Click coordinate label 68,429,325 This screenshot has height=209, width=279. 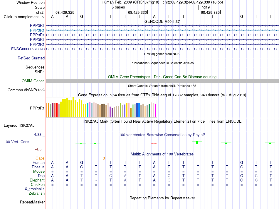[x=65, y=12]
